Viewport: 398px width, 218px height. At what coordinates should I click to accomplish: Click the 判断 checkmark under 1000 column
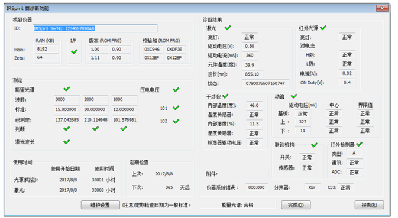[x=124, y=129]
